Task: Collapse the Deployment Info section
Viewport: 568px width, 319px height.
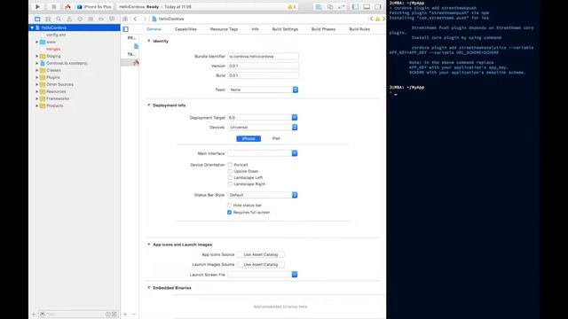Action: pyautogui.click(x=149, y=105)
